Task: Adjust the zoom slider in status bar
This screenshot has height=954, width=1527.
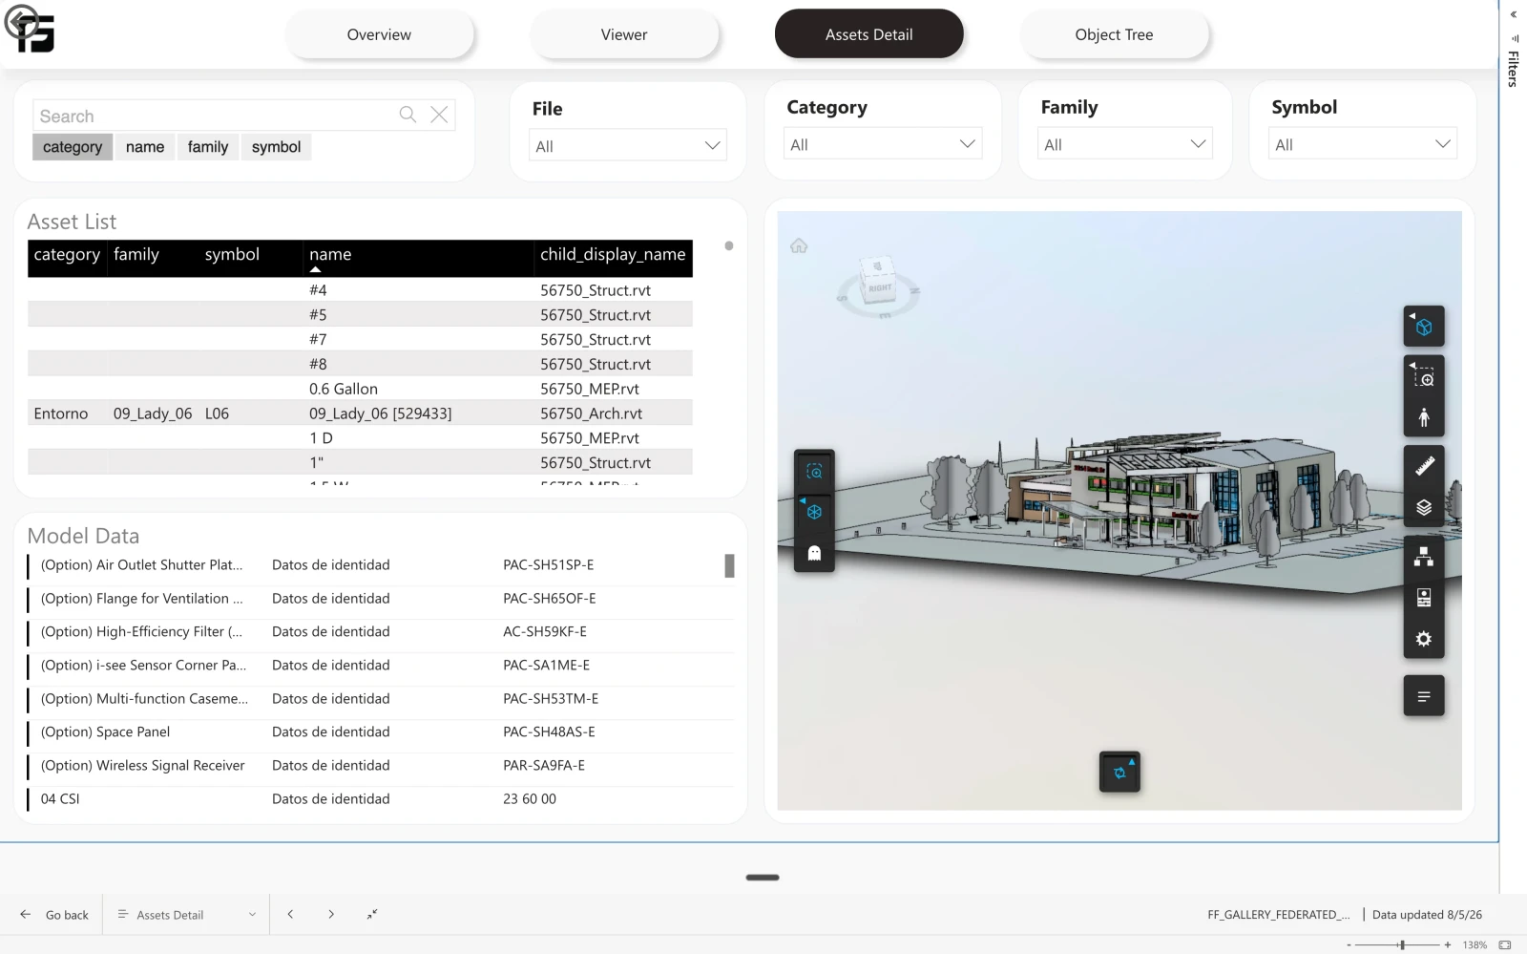Action: pos(1401,944)
